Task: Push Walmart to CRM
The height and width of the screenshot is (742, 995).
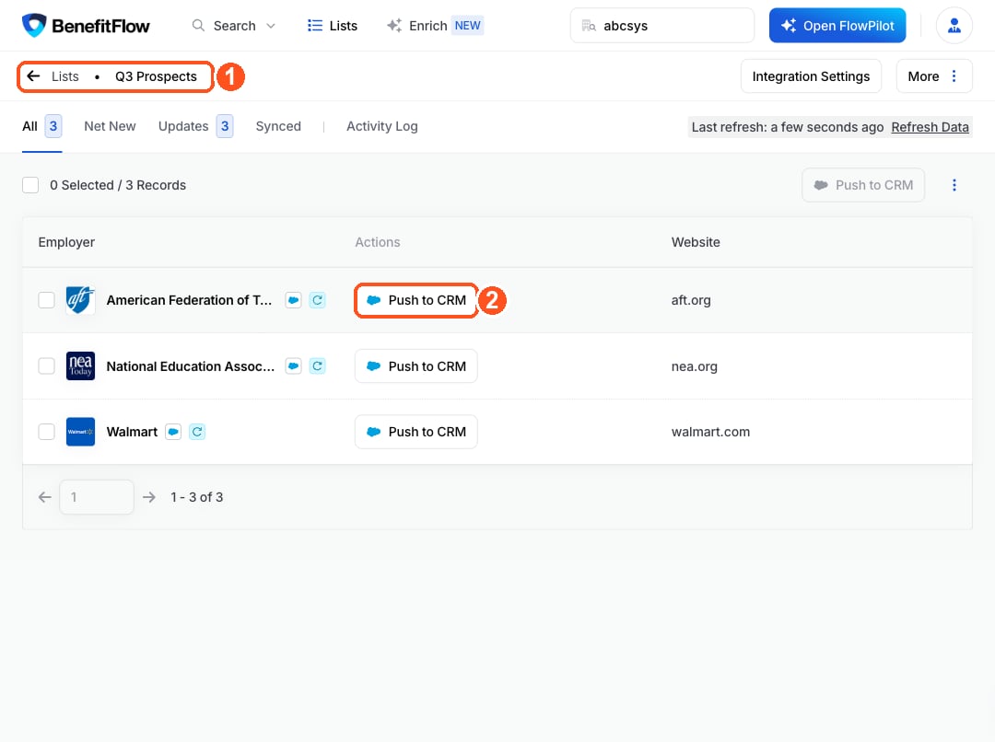Action: click(416, 432)
